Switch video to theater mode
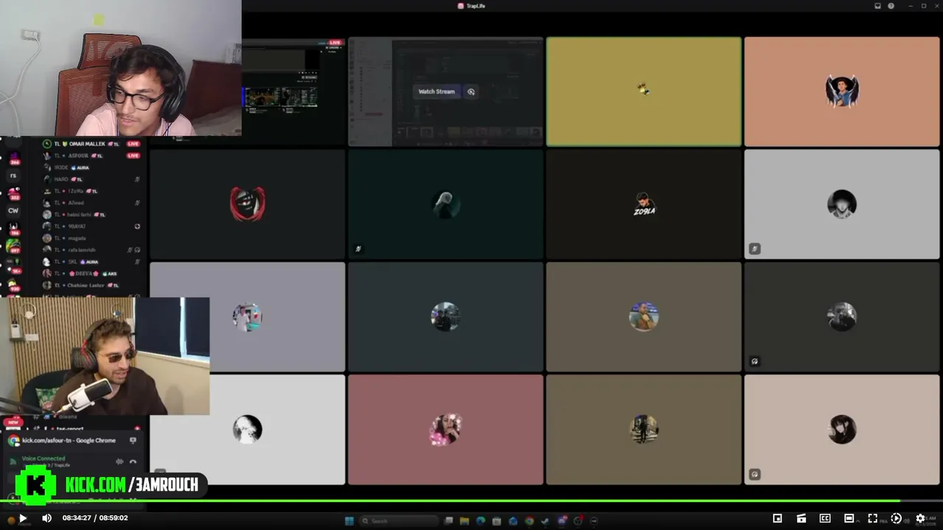The image size is (943, 530). (x=849, y=518)
